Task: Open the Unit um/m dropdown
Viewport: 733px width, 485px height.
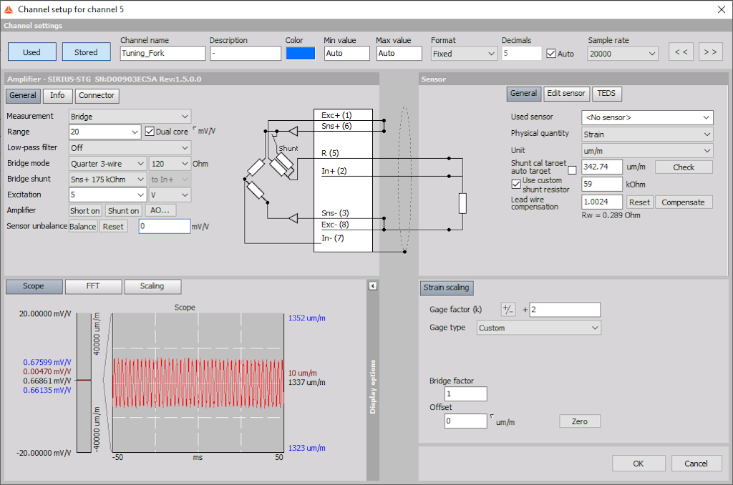Action: pyautogui.click(x=647, y=151)
